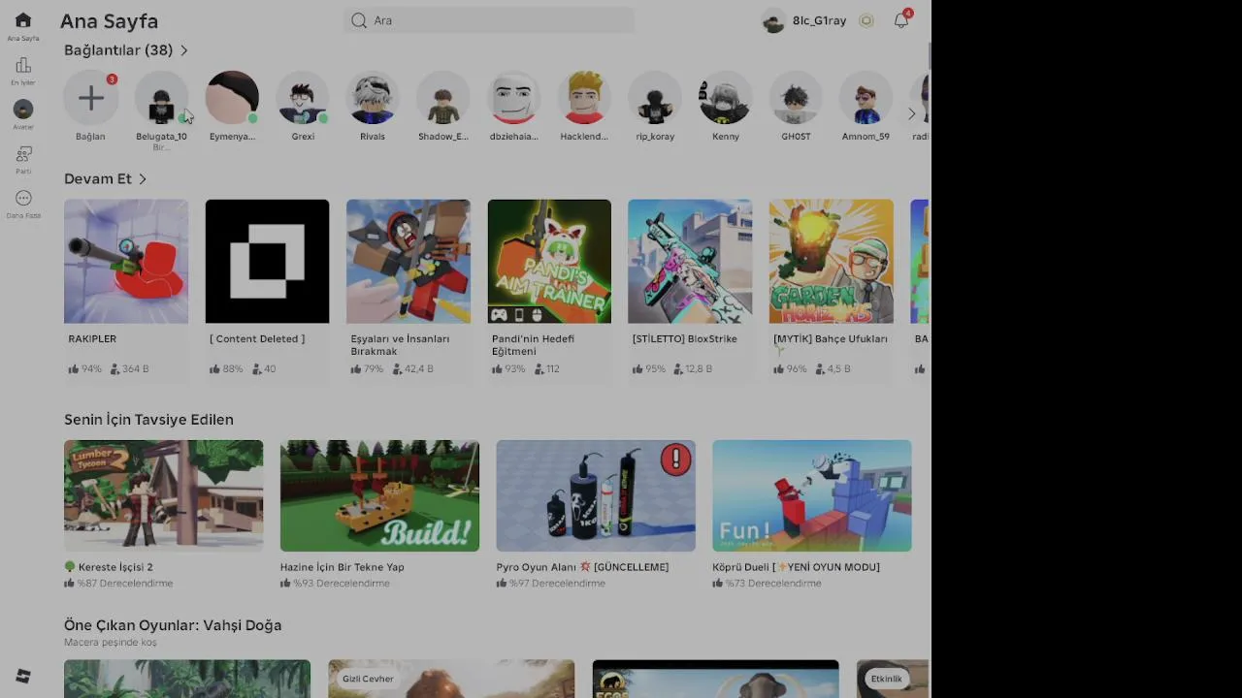Show next friends with the carousel arrow

[911, 114]
